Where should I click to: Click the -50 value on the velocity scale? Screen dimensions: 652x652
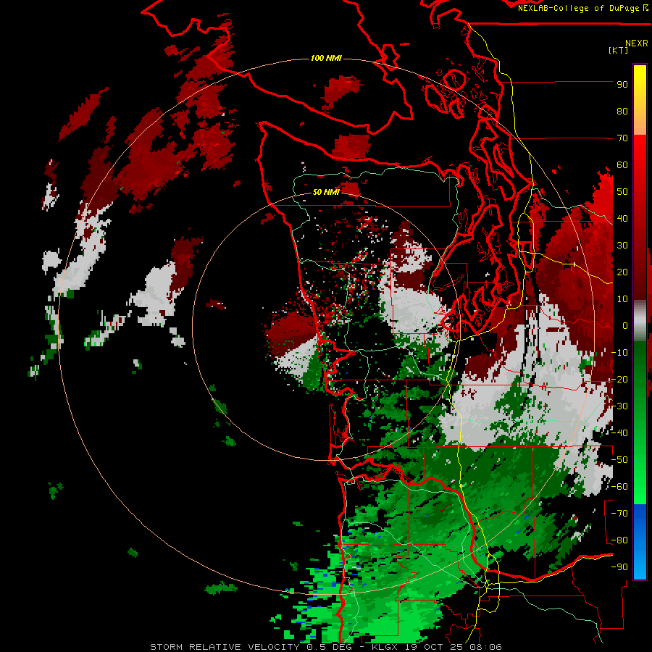619,460
